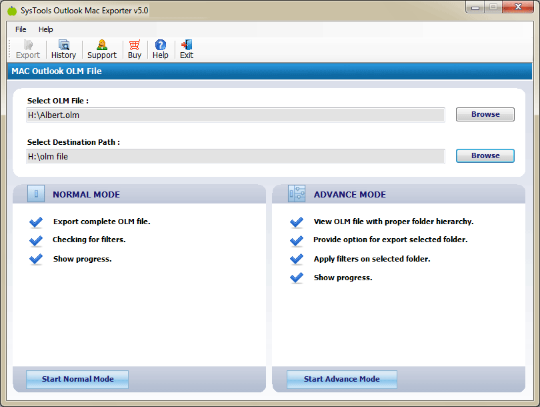The height and width of the screenshot is (407, 540).
Task: Click checkmark beside View OLM file hierarchy
Action: point(297,222)
